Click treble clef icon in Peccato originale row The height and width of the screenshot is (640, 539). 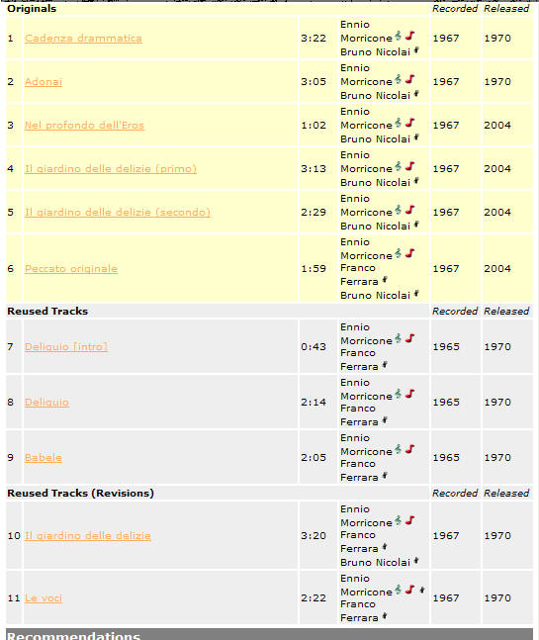399,254
